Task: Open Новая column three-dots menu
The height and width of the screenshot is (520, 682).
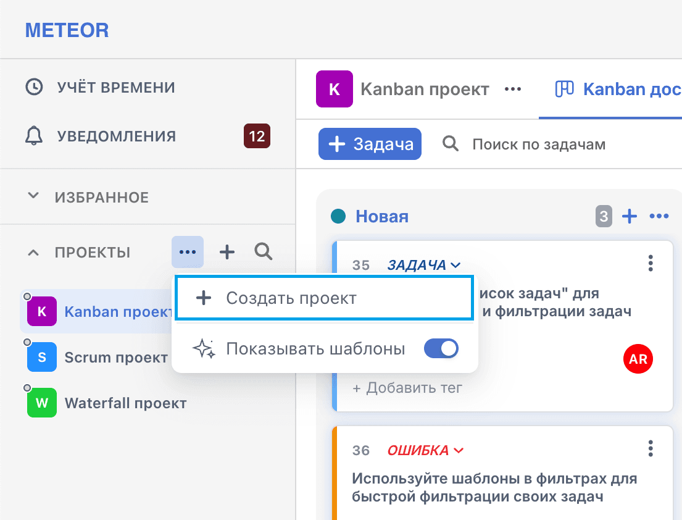Action: pos(659,216)
